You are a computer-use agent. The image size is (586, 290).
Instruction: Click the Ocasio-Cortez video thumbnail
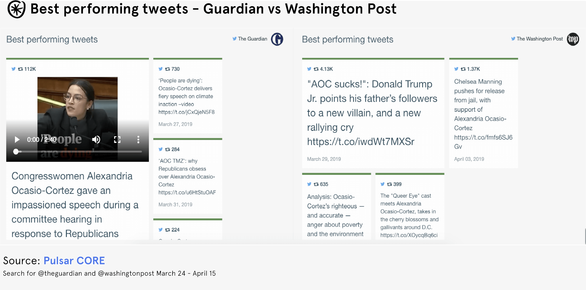(77, 102)
